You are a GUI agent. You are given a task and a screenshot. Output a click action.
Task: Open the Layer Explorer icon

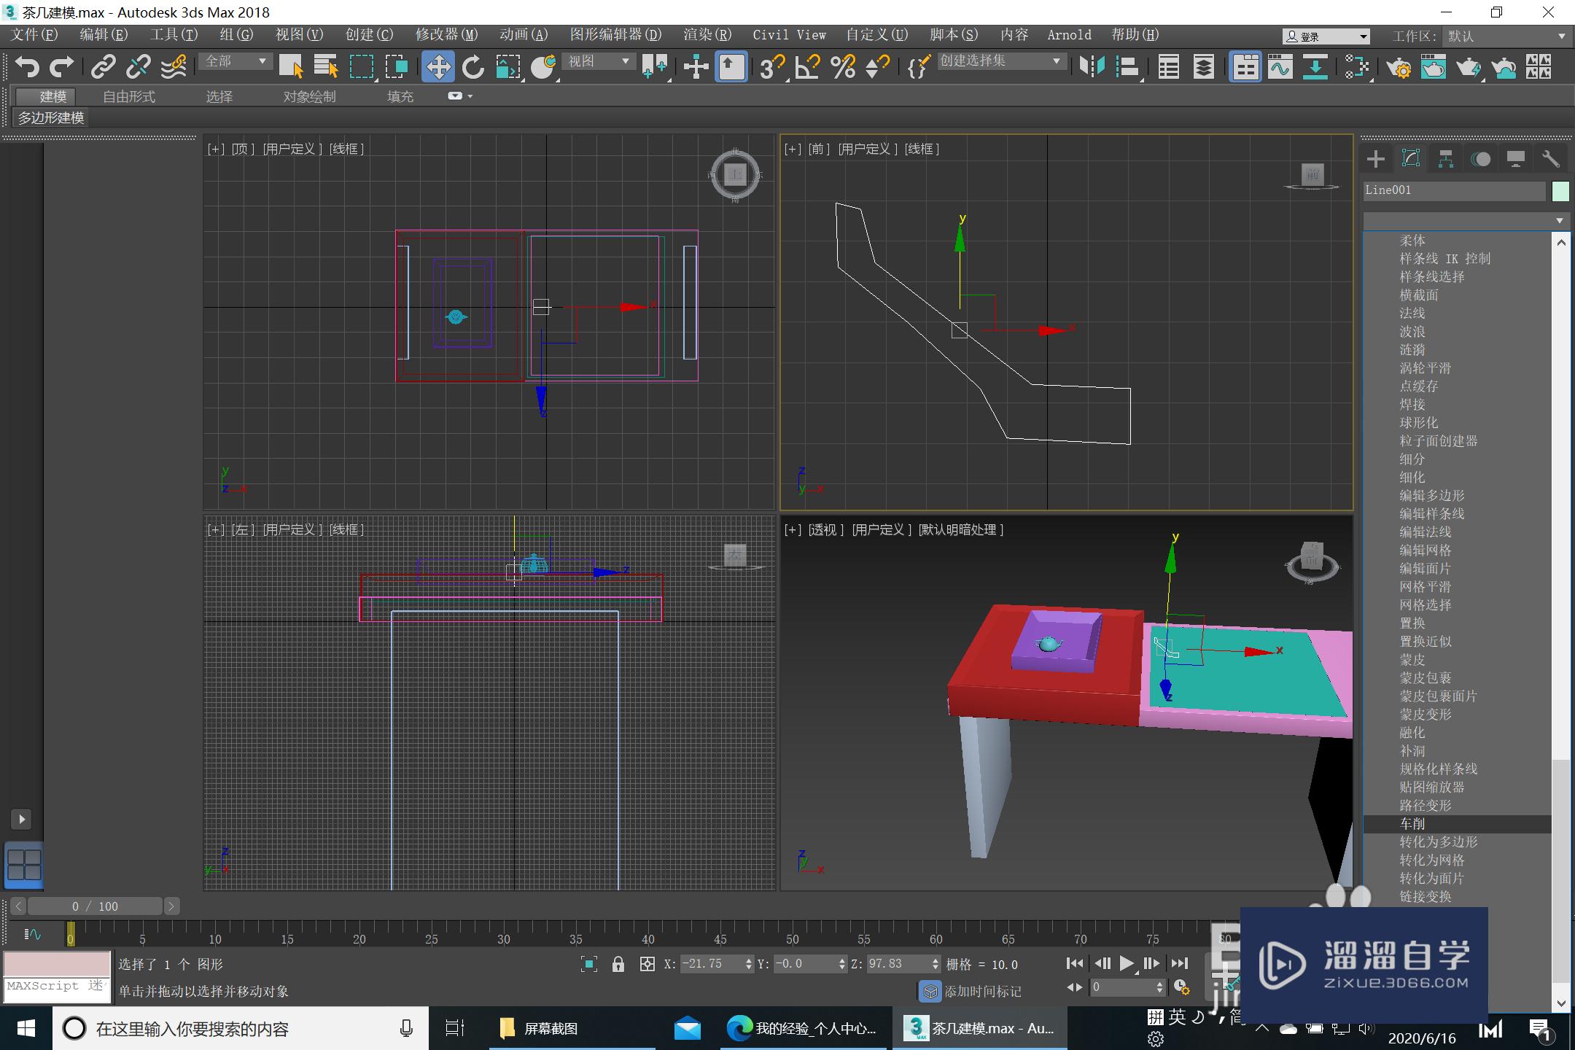[1204, 67]
